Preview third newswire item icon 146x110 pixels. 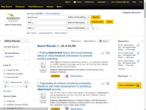[x=138, y=61]
